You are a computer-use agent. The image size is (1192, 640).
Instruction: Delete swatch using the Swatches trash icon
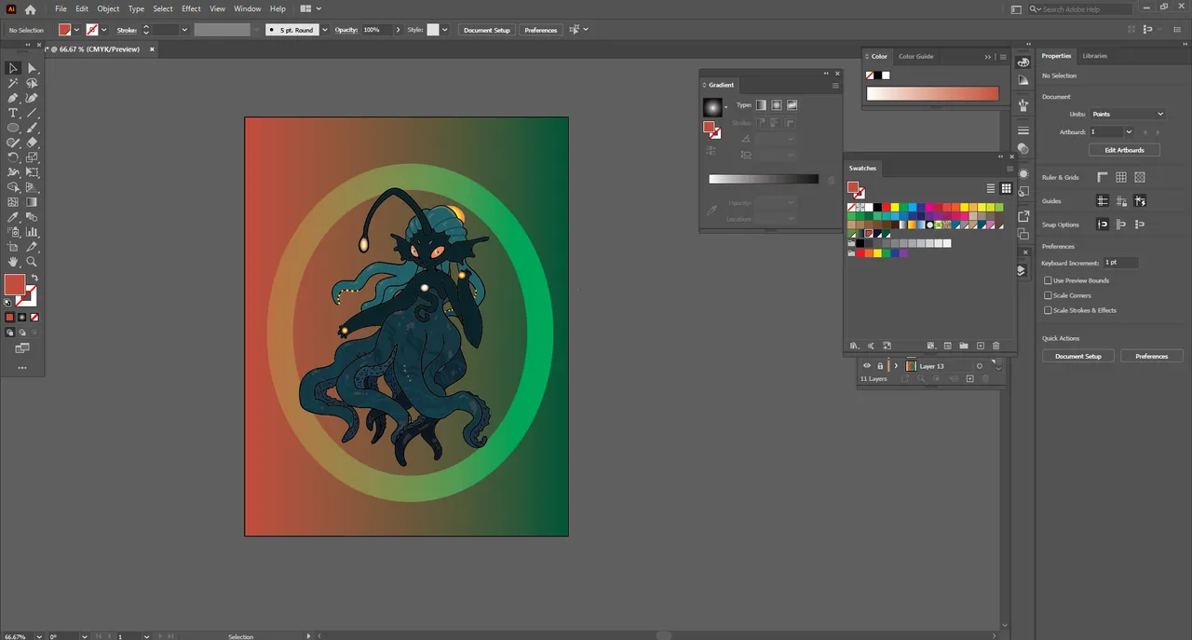(996, 346)
